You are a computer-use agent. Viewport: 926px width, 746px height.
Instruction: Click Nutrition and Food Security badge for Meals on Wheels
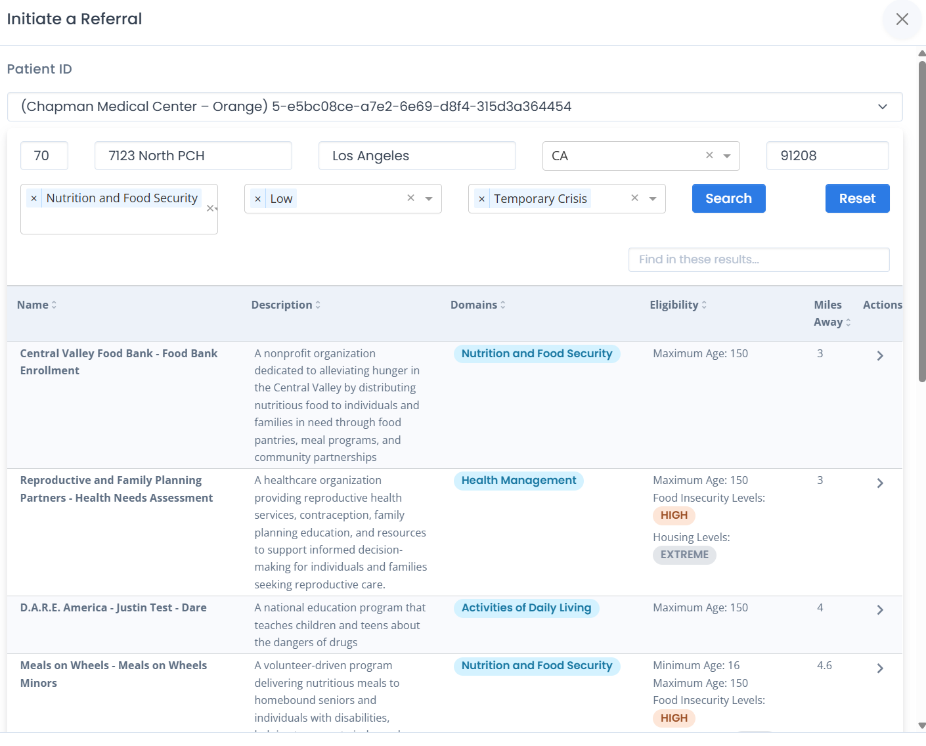(x=537, y=666)
